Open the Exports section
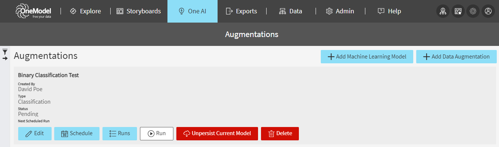499x147 pixels. (241, 11)
